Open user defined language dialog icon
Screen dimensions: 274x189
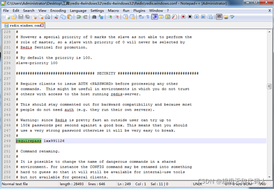pyautogui.click(x=161, y=17)
